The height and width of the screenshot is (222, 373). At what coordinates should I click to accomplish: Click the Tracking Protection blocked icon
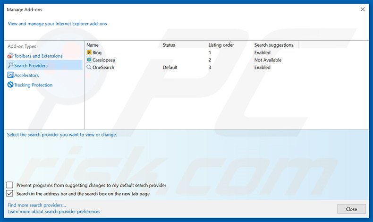click(10, 85)
